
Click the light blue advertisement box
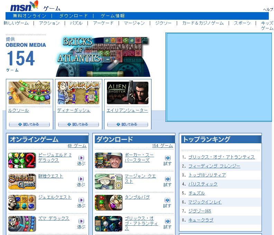click(x=219, y=77)
